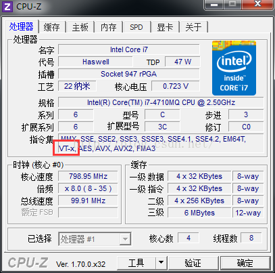Click the 工具 button

tap(136, 263)
